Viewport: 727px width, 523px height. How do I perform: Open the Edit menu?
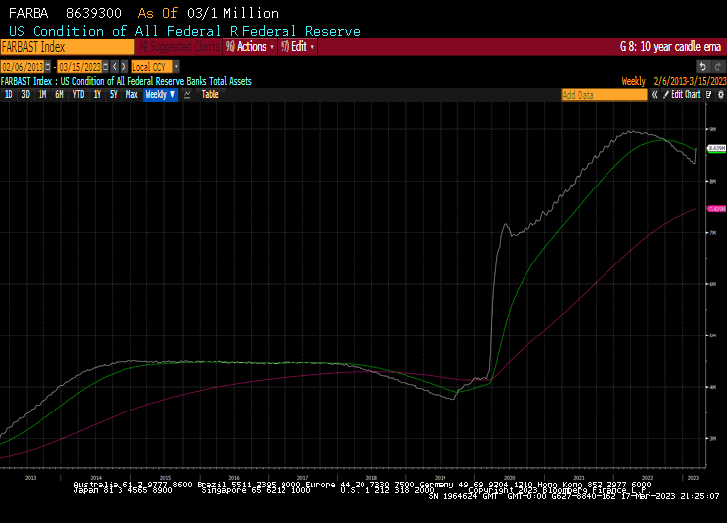coord(297,46)
